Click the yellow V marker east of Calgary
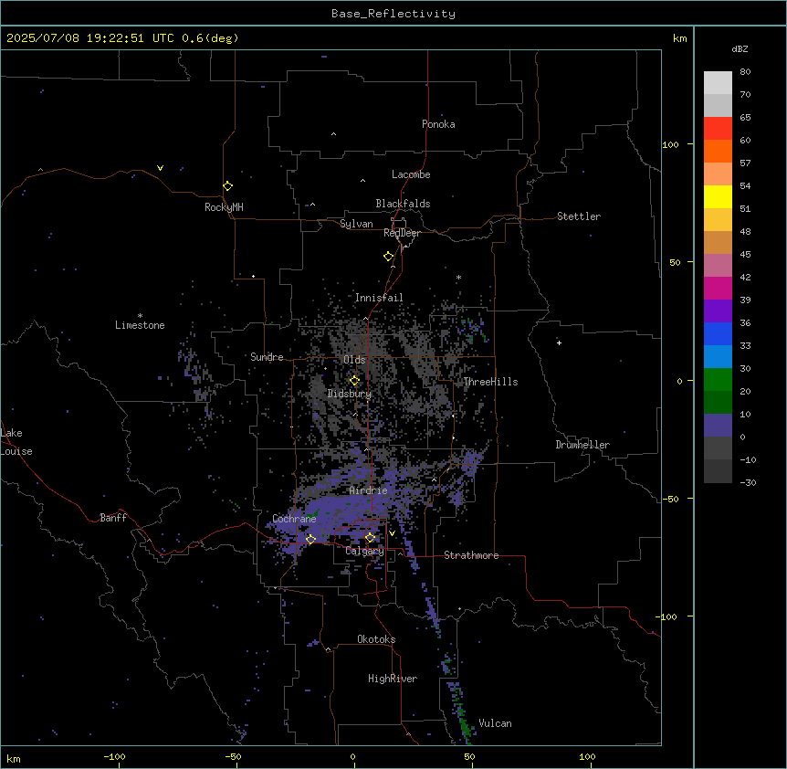Image resolution: width=787 pixels, height=769 pixels. (392, 533)
